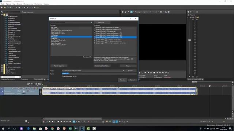Expand the OFX folder in tree
Screen dimensions: 234x131
coord(2,65)
